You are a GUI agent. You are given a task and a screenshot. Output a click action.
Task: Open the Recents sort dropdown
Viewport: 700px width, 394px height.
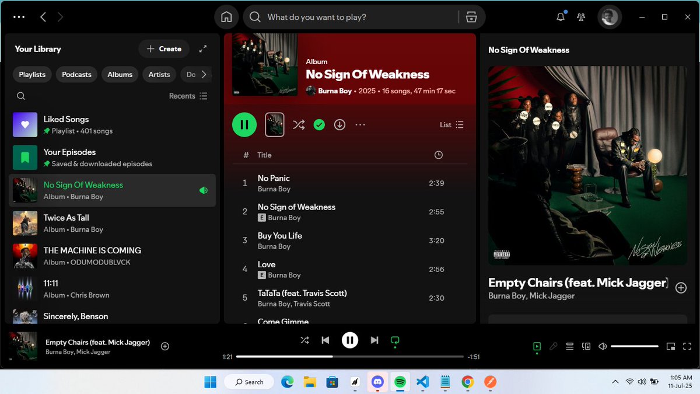188,96
